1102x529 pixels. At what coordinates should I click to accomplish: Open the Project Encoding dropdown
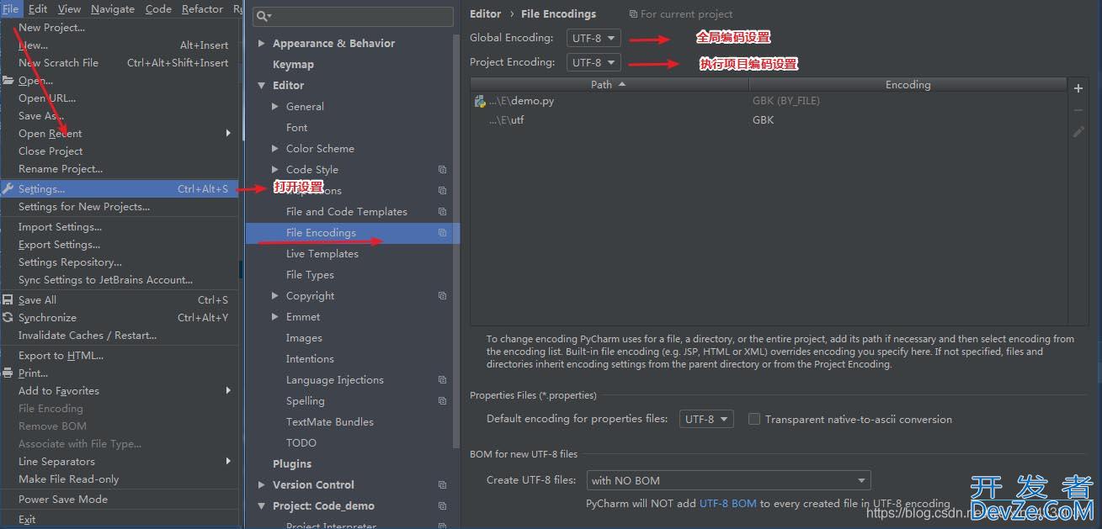594,62
